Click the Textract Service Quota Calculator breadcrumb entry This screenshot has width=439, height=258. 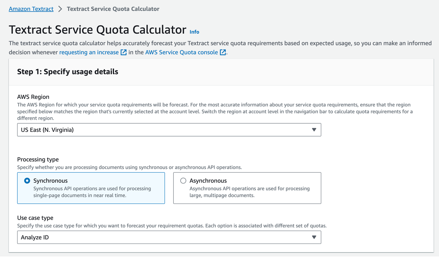pos(113,9)
